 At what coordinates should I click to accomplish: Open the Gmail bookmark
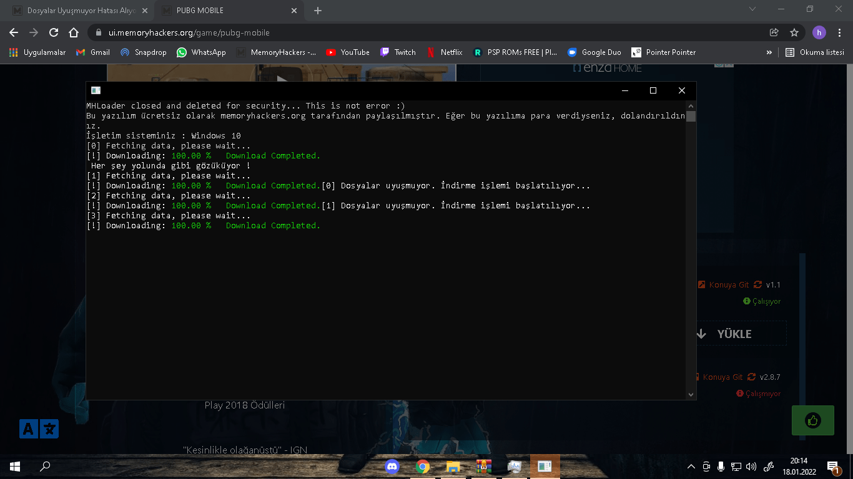click(x=93, y=52)
